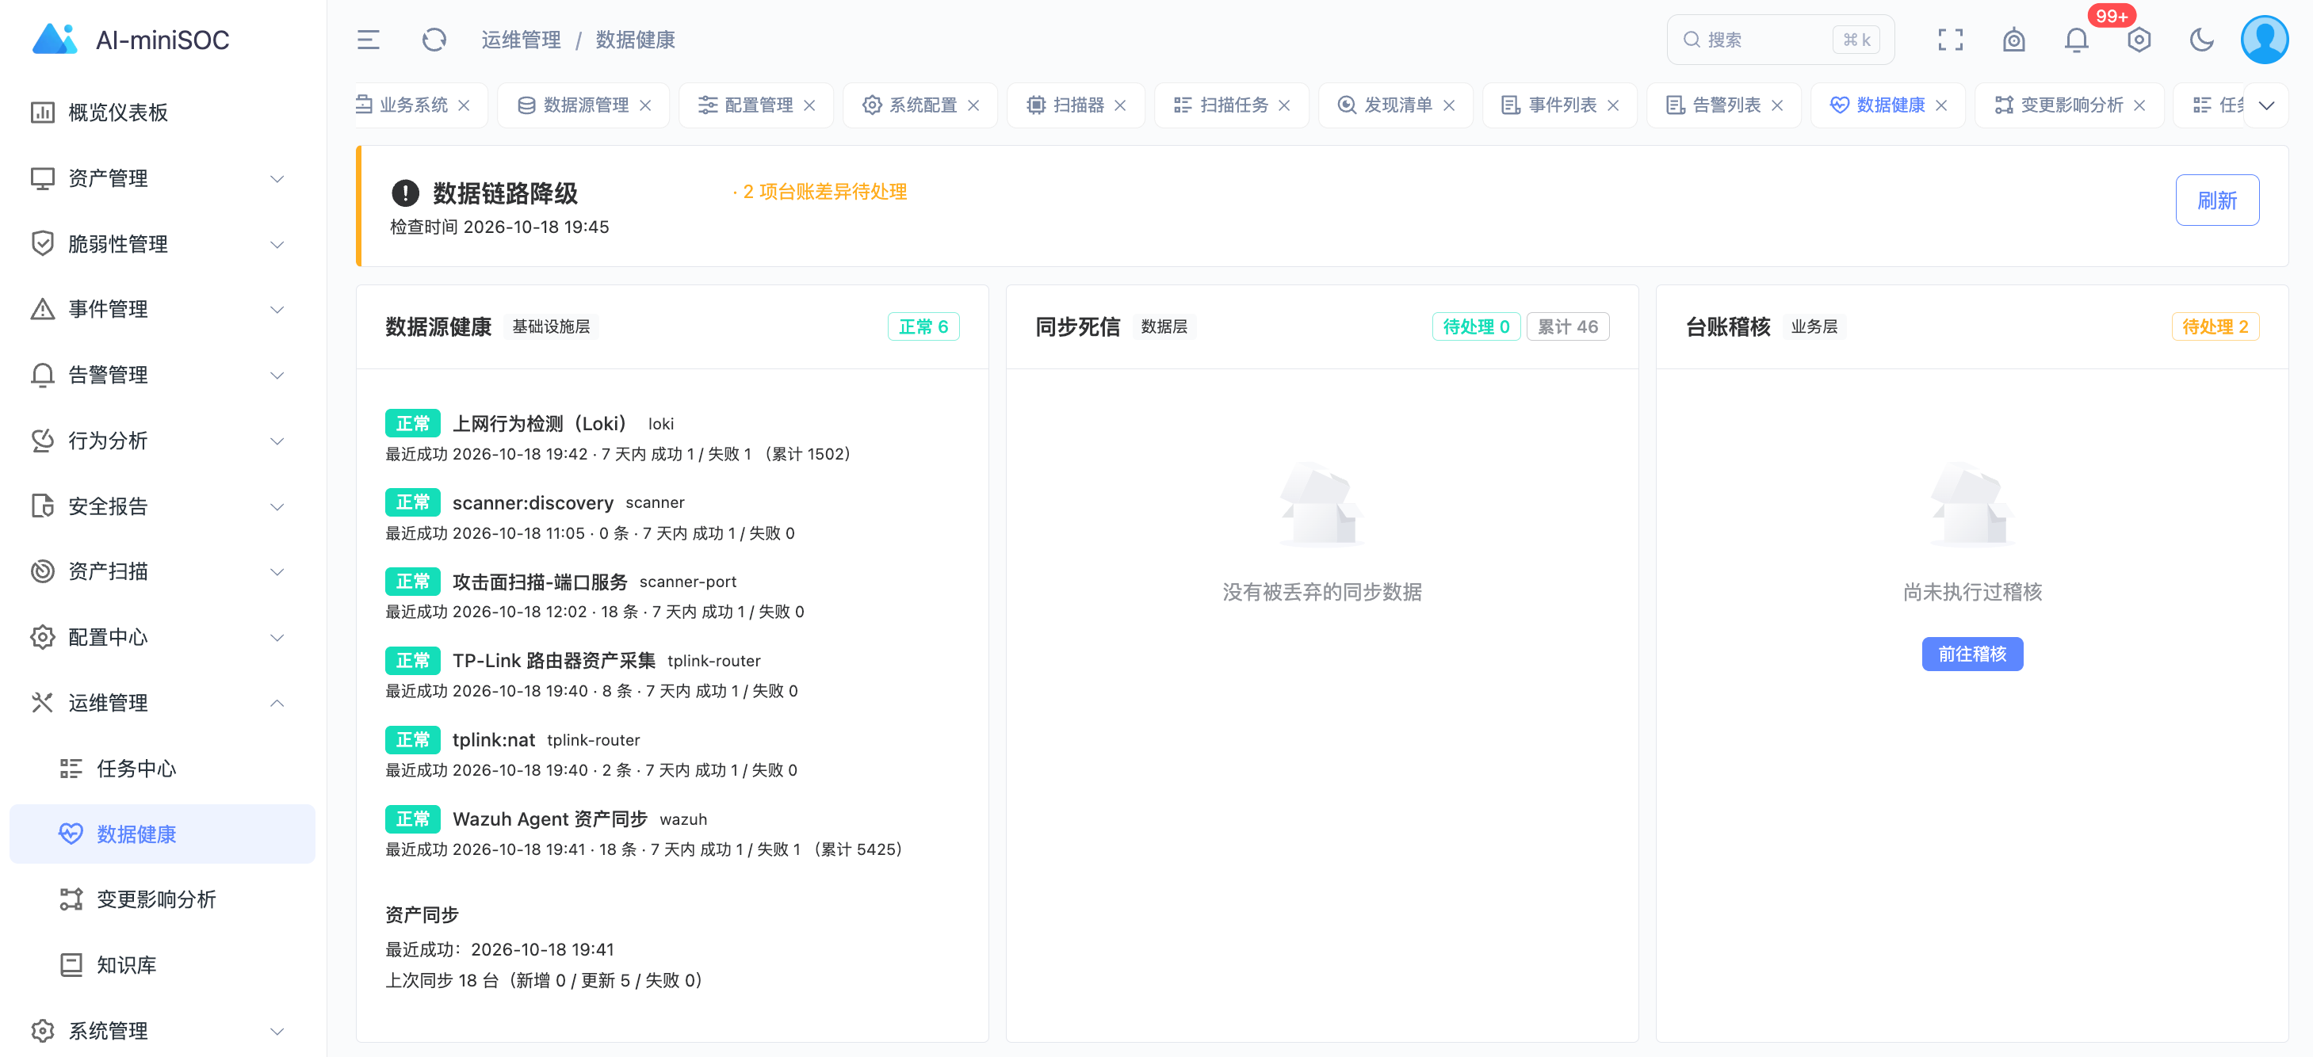The height and width of the screenshot is (1057, 2313).
Task: Expand the 事件管理 menu
Action: click(x=163, y=310)
